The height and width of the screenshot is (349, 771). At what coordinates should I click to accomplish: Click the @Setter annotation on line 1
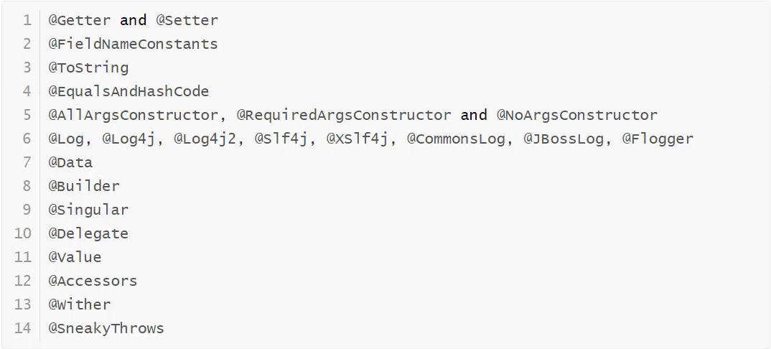click(x=187, y=20)
